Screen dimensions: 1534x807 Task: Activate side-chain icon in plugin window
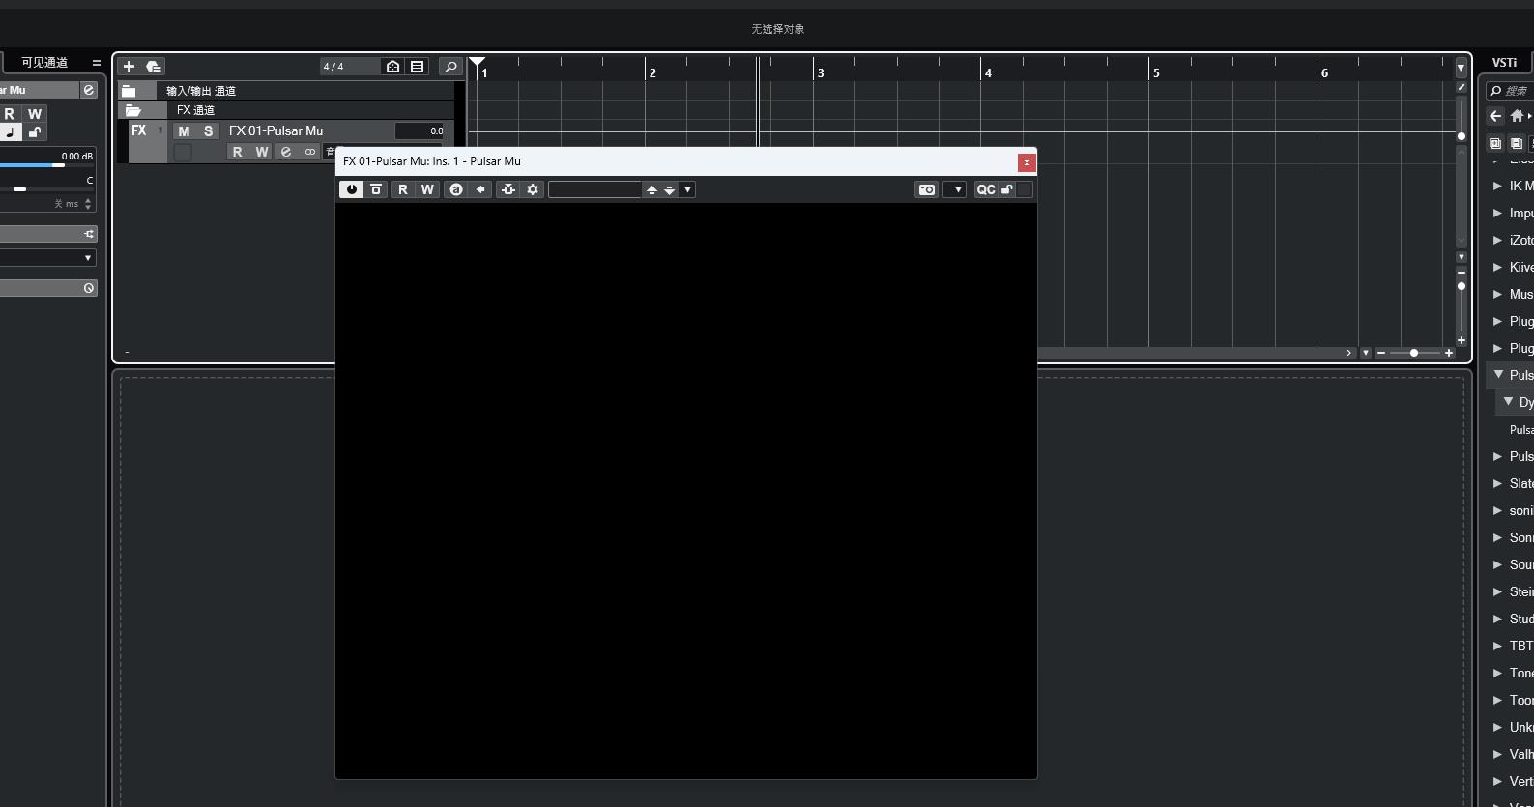pos(508,189)
